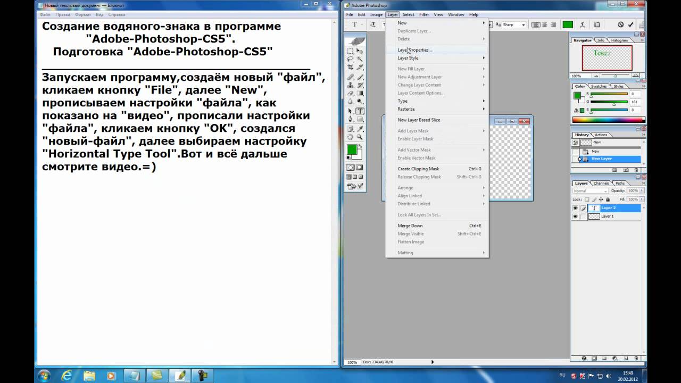Click the add layer style icon in Layers panel
Screen dimensions: 681x383
[584, 358]
